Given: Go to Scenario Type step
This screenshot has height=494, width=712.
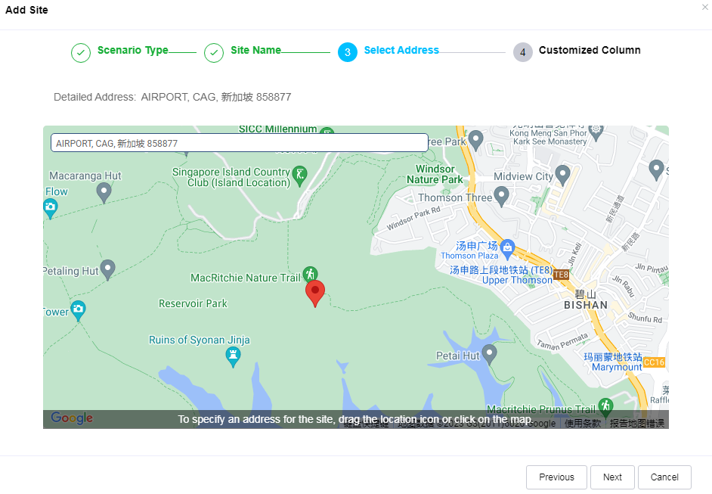Looking at the screenshot, I should tap(132, 50).
